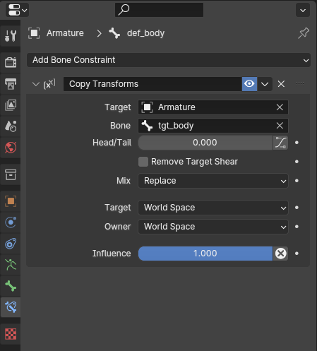This screenshot has height=351, width=317.
Task: Open the properties options dropdown at top right
Action: tap(303, 10)
